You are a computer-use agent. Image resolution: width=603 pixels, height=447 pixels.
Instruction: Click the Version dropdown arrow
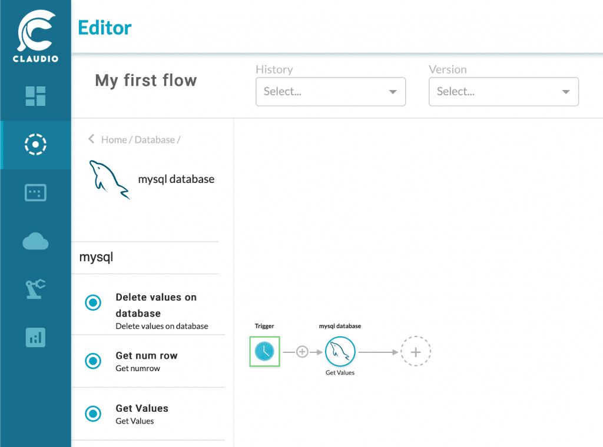pyautogui.click(x=566, y=92)
